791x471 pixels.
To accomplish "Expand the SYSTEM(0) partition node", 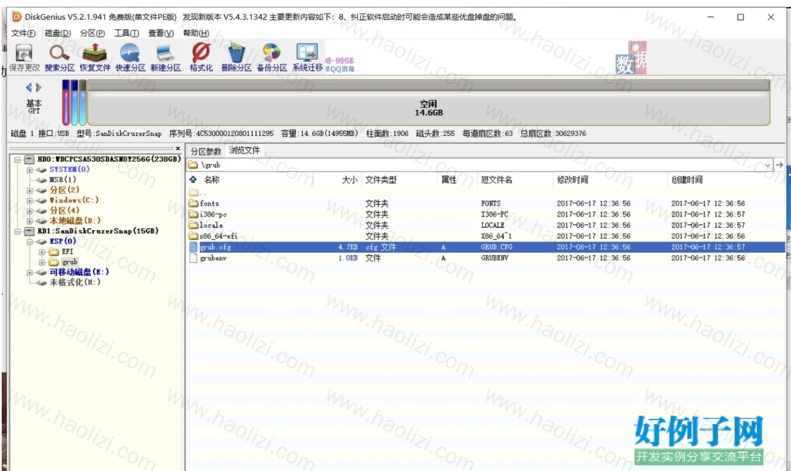I will click(x=30, y=169).
